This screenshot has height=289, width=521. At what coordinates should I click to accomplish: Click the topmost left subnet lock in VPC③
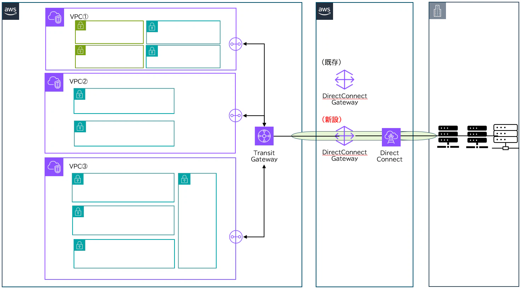click(x=78, y=179)
